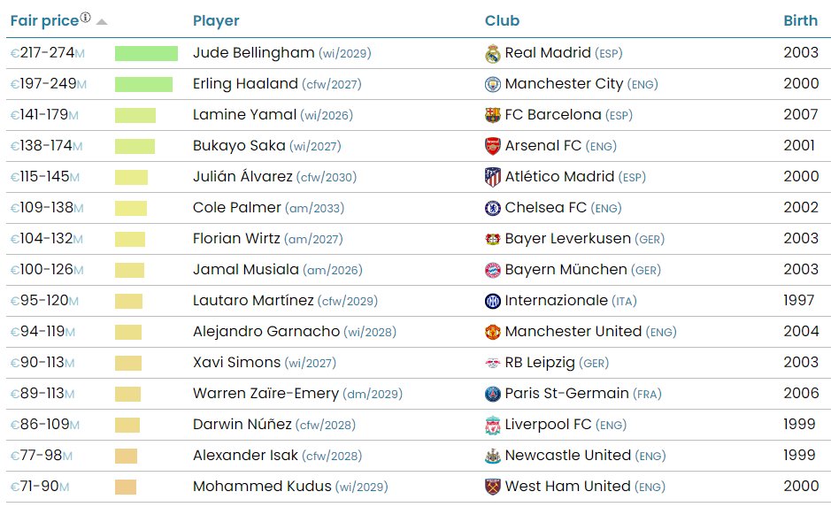Open the Fair price info tooltip icon
This screenshot has height=507, width=831.
pyautogui.click(x=85, y=18)
